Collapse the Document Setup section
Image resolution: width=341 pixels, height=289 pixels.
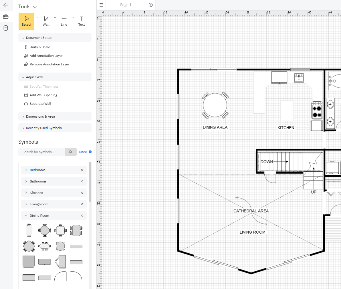click(x=38, y=37)
